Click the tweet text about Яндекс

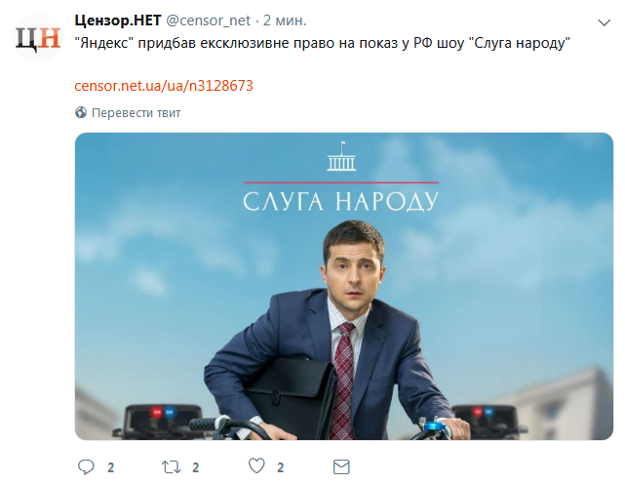(x=323, y=43)
